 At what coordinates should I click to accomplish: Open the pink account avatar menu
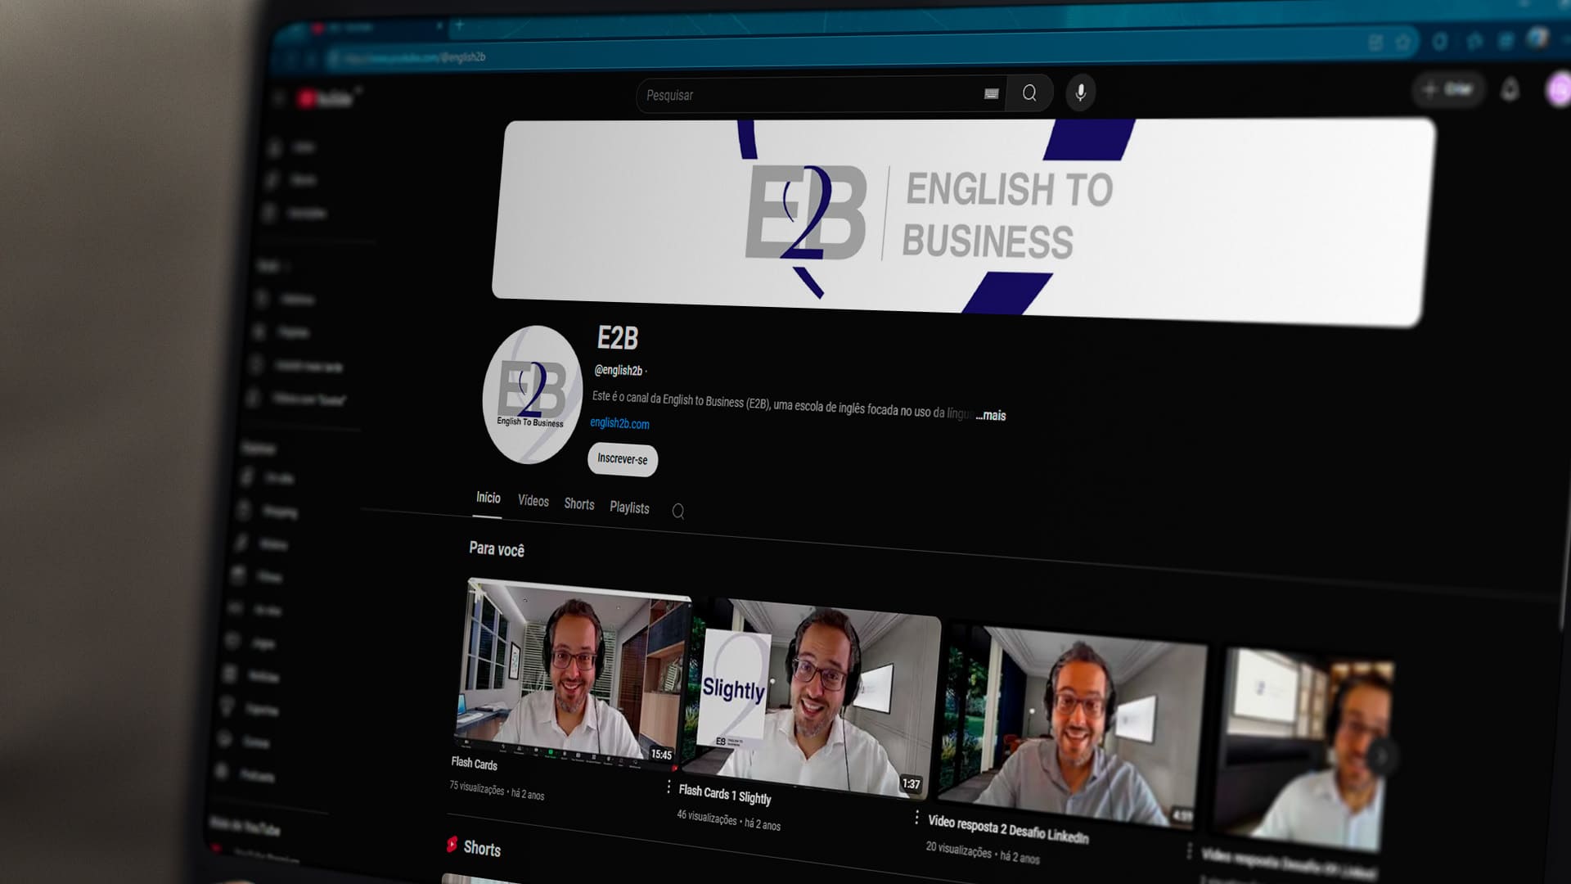point(1558,89)
